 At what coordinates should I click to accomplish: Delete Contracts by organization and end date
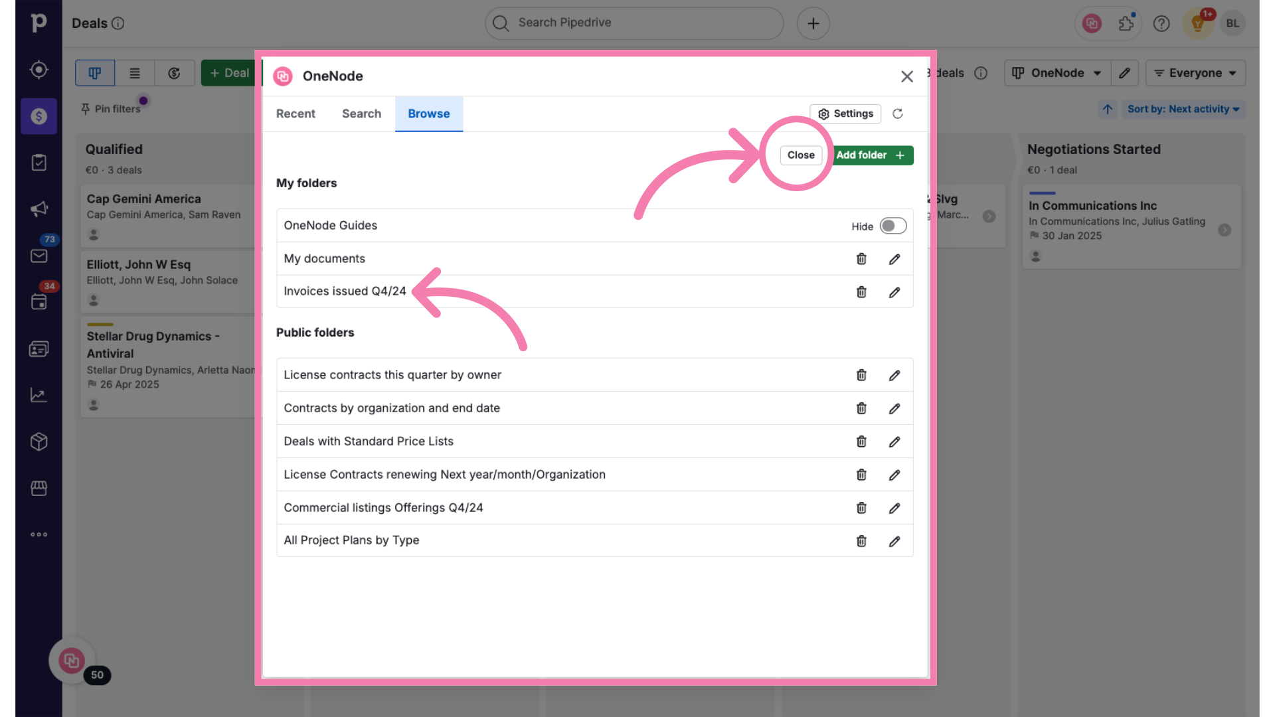click(x=861, y=408)
